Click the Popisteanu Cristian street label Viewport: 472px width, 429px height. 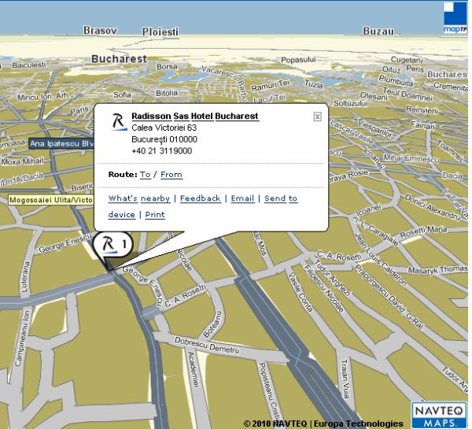(270, 390)
